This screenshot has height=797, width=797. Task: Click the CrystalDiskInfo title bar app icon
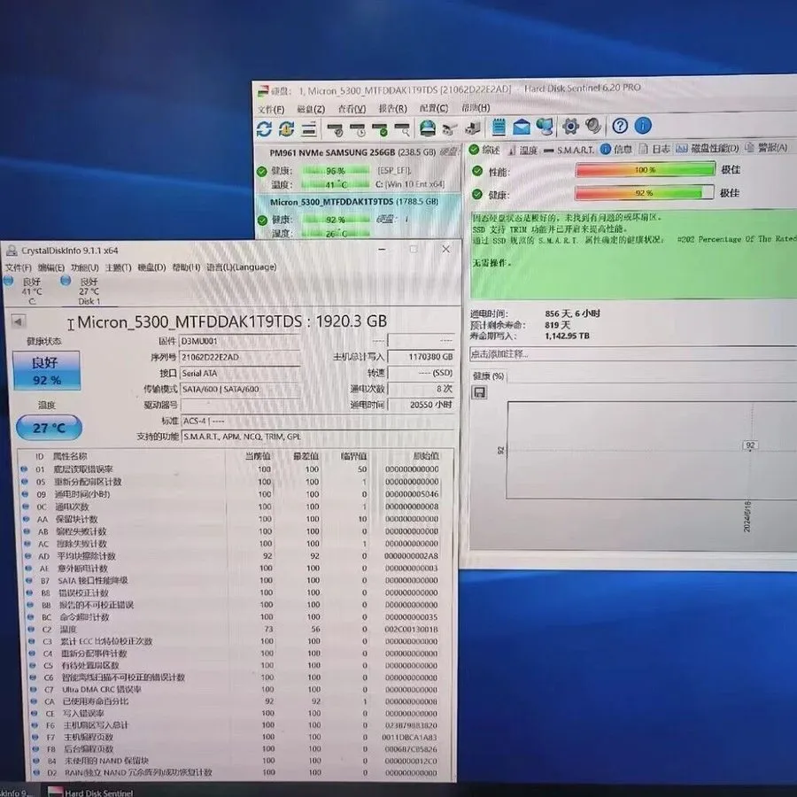pos(11,251)
